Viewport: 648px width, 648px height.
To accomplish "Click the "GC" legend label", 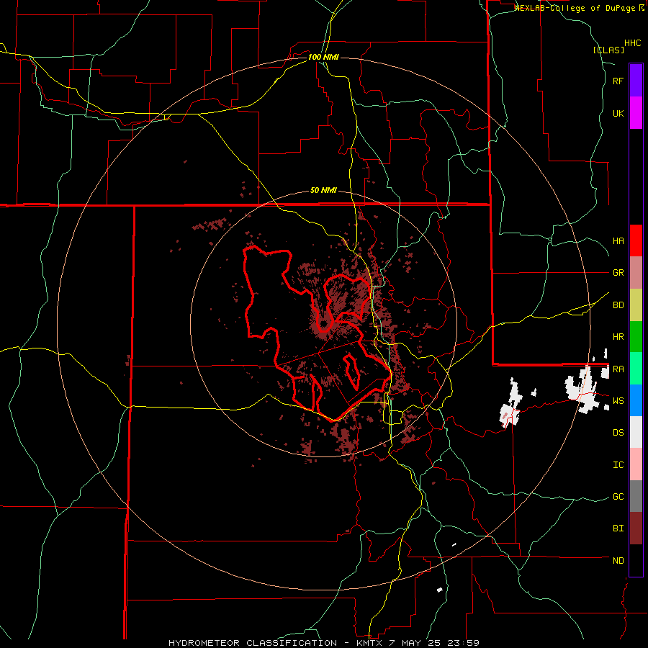I will point(618,496).
